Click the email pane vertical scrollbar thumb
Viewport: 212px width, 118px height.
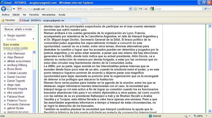(210, 59)
